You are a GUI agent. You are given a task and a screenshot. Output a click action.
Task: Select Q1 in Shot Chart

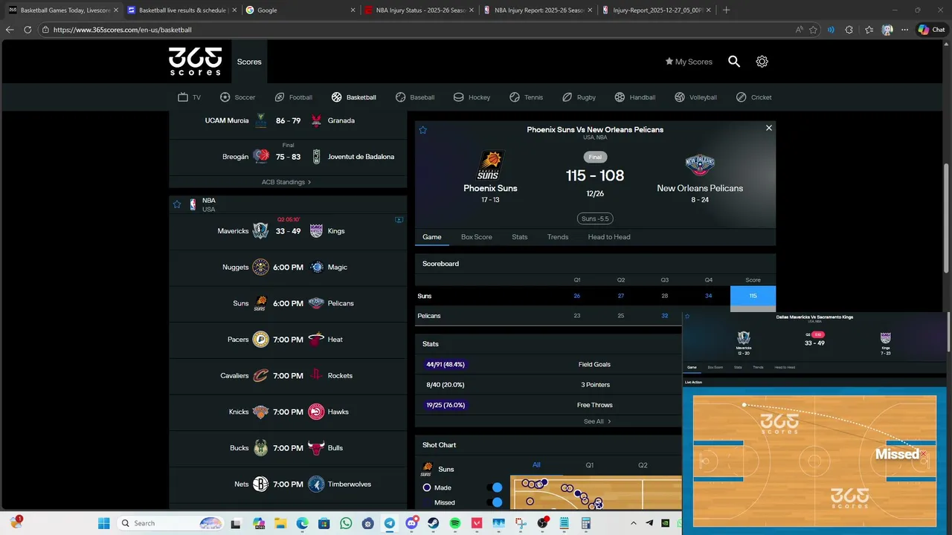590,465
